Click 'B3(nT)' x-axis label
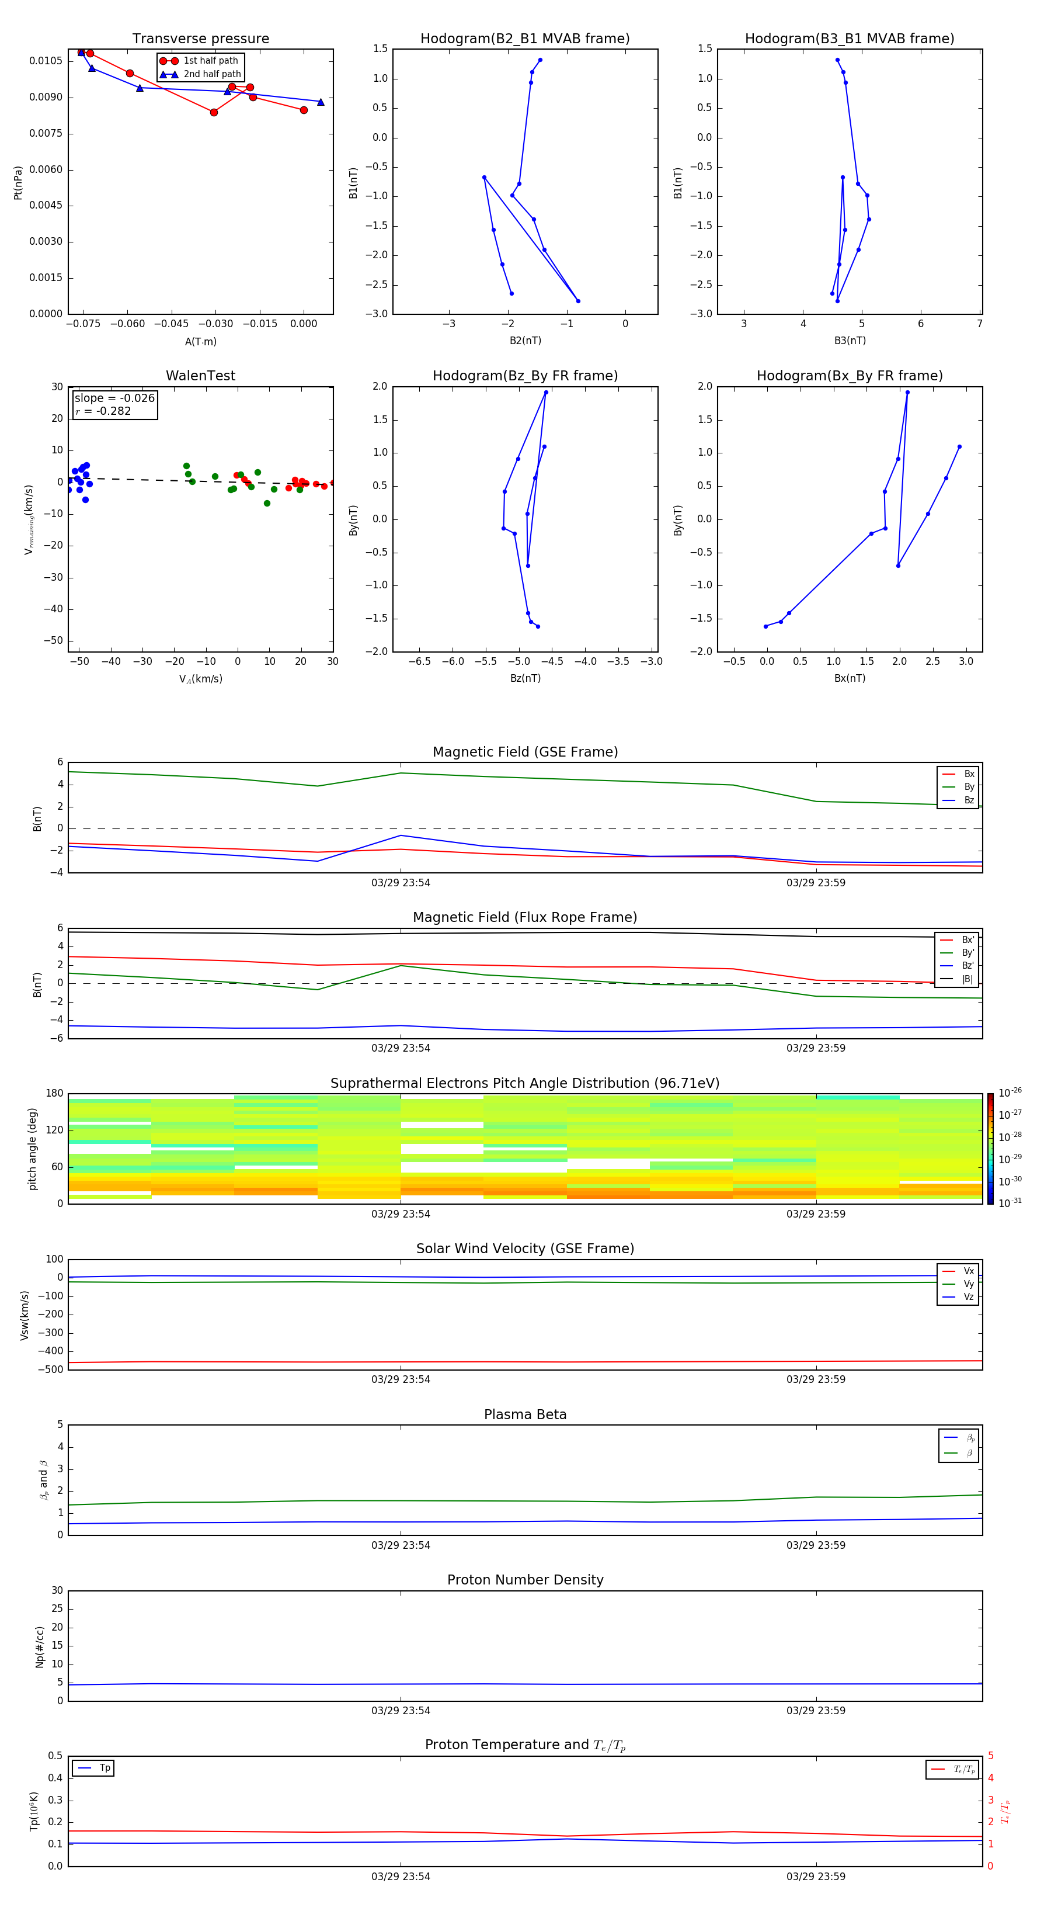1051x1928 pixels. point(850,341)
